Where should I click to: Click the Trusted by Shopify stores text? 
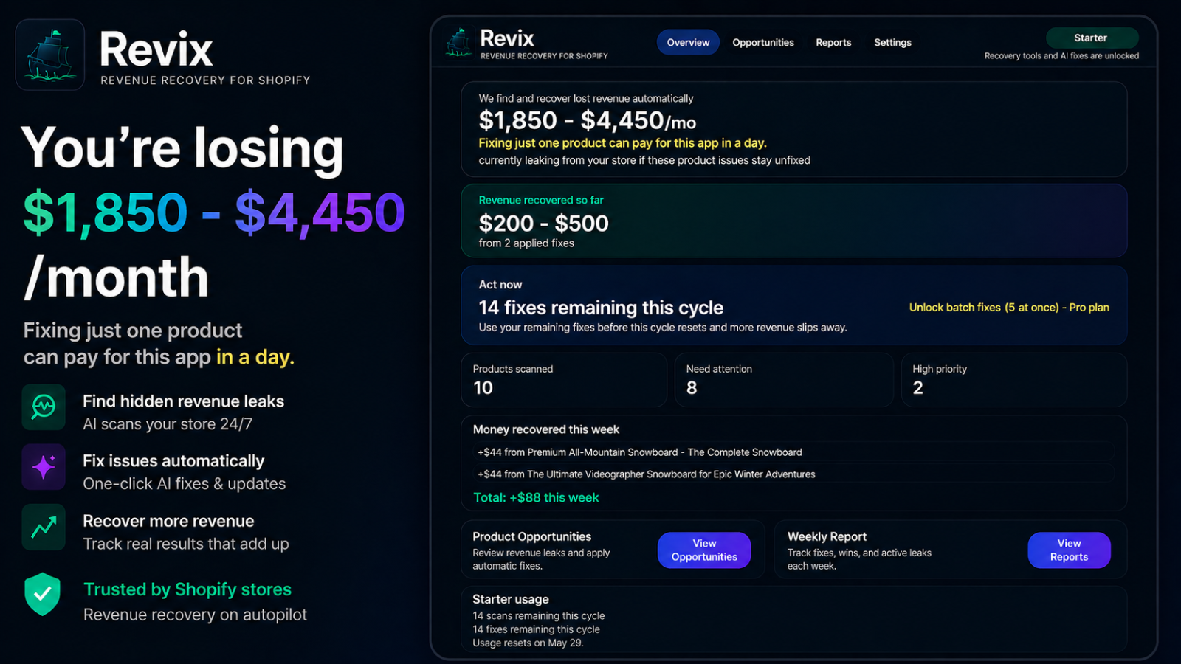click(x=187, y=589)
